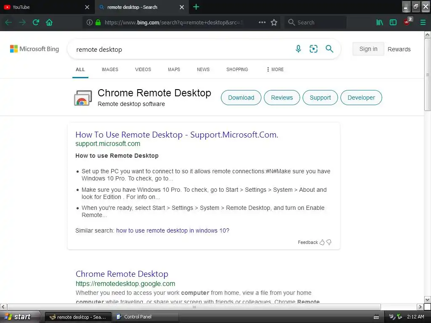Close the YouTube tab
431x323 pixels.
[87, 7]
